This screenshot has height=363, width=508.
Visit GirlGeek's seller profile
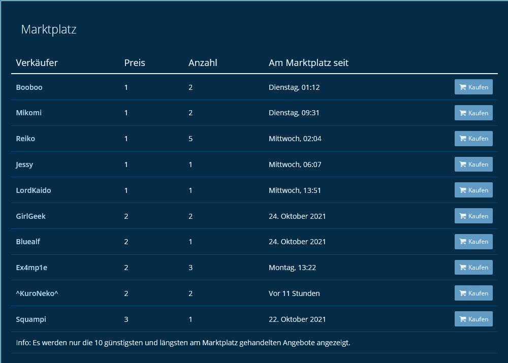pos(30,216)
